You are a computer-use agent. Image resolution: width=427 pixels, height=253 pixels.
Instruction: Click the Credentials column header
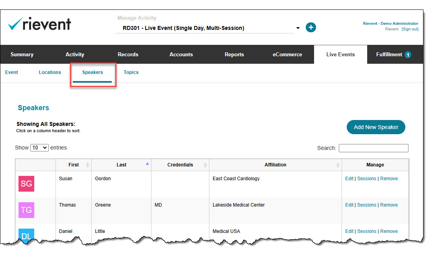click(180, 165)
